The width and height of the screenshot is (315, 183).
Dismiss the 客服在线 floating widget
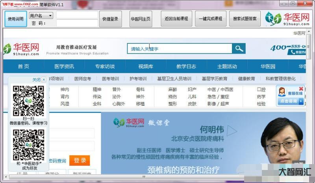(x=301, y=89)
